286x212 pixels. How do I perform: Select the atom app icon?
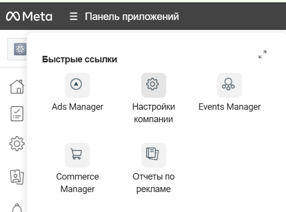[20, 49]
